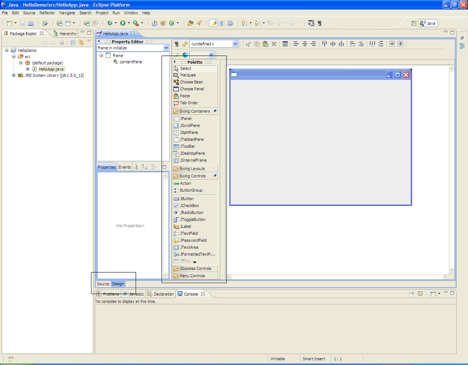The height and width of the screenshot is (365, 468).
Task: Open the Navigate menu
Action: pyautogui.click(x=67, y=13)
